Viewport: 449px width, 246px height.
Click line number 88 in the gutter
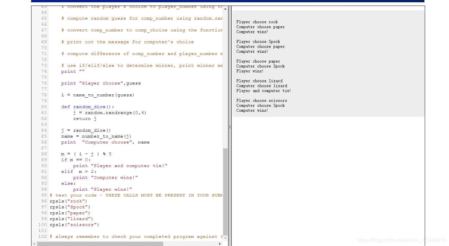coord(44,154)
